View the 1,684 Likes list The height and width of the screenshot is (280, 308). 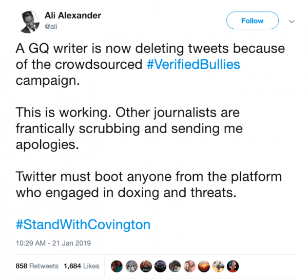pyautogui.click(x=81, y=267)
